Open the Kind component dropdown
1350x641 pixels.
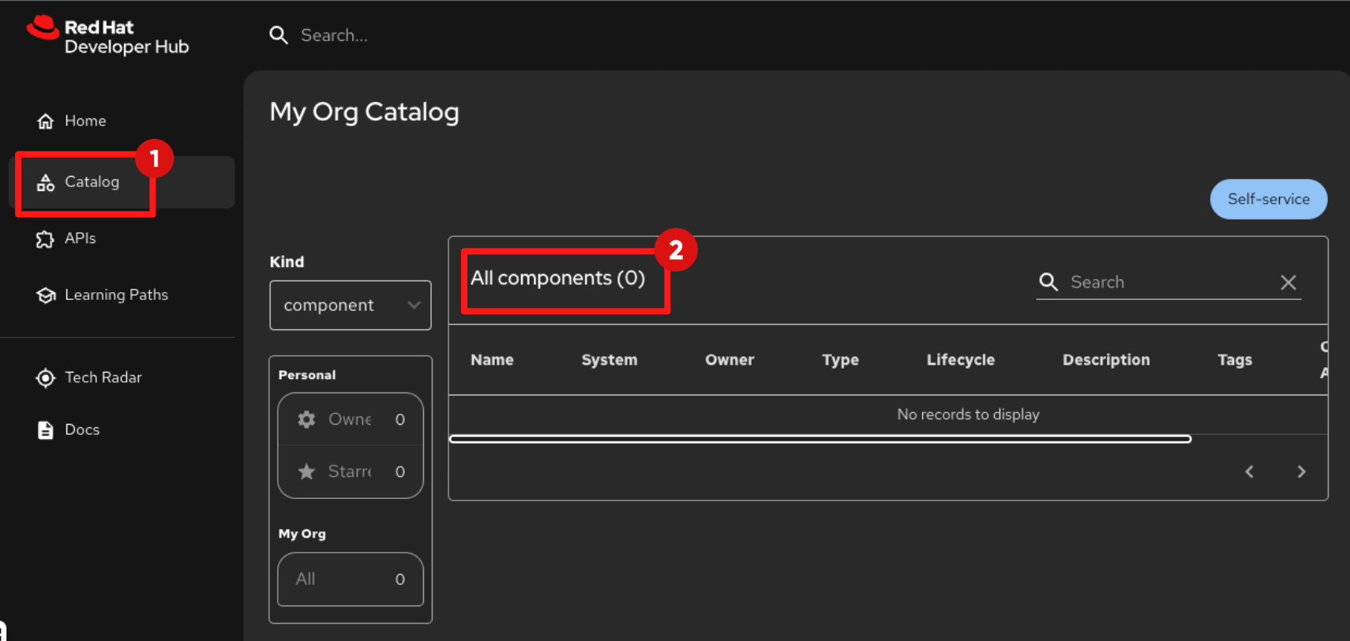pos(350,306)
